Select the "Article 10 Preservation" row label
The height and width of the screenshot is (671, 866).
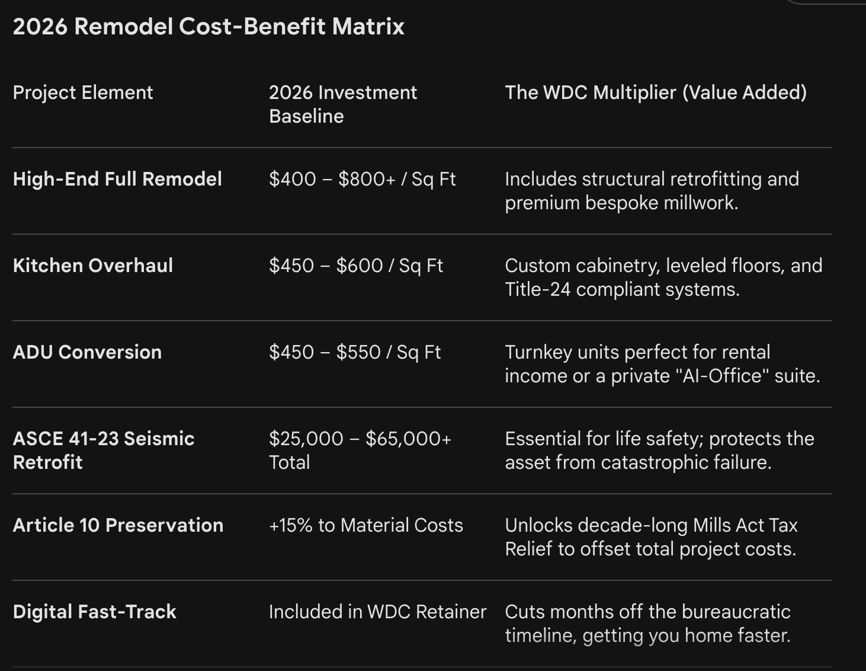(x=118, y=525)
